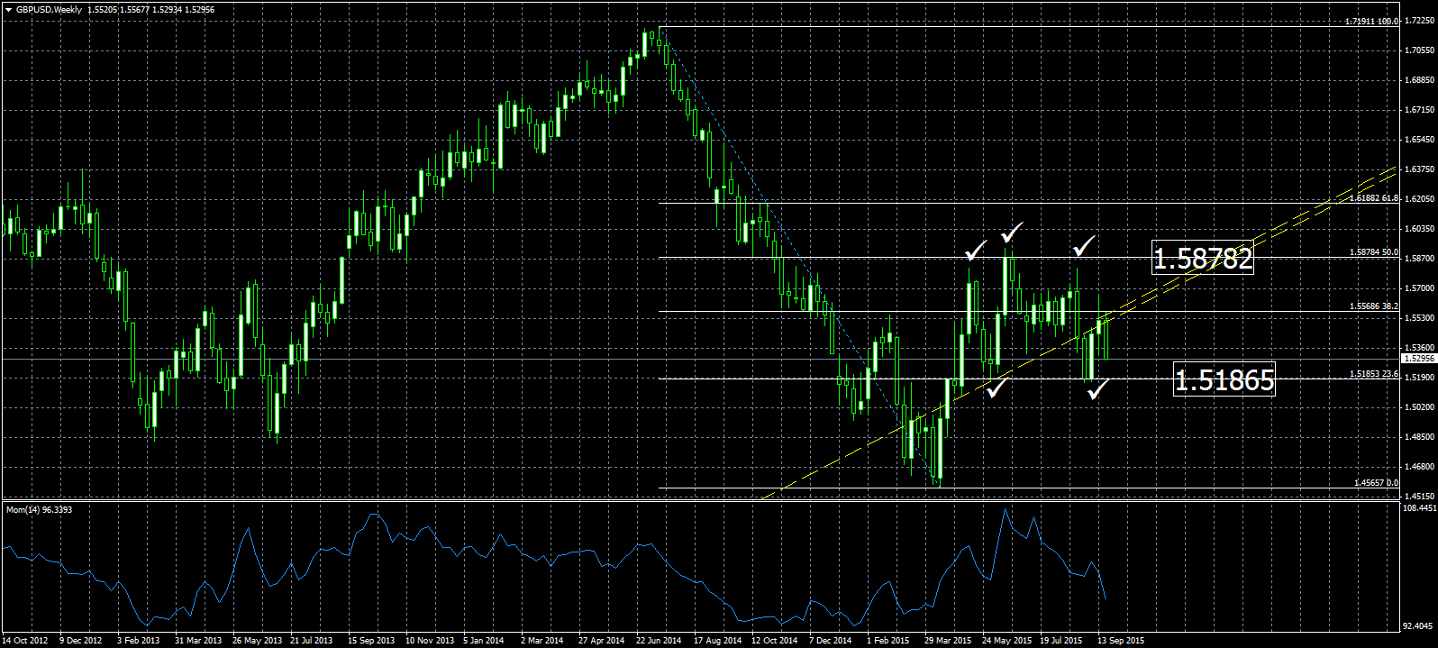Click the checkmark left of the 1.51865 label

(x=1098, y=388)
